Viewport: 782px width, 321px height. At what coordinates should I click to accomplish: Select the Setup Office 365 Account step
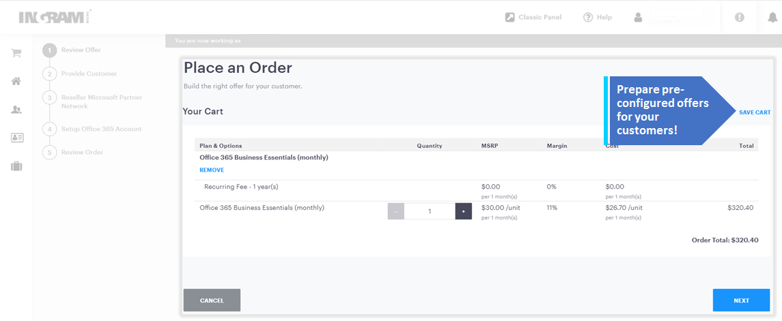coord(101,129)
